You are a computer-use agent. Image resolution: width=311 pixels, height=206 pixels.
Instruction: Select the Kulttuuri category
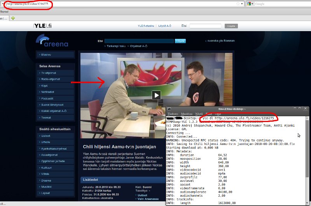tap(55, 168)
